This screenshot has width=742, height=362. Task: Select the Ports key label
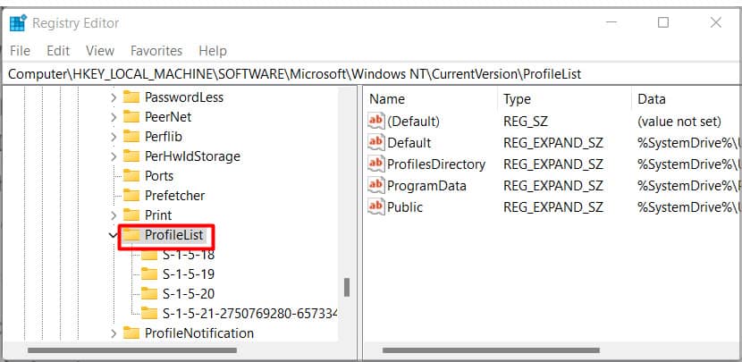coord(159,176)
